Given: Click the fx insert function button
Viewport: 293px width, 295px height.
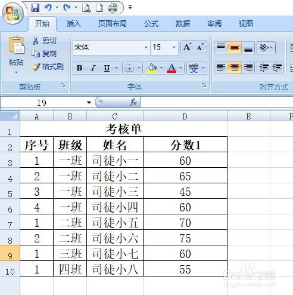Looking at the screenshot, I should click(133, 102).
